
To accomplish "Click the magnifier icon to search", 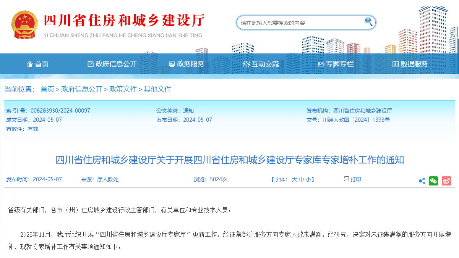I will pyautogui.click(x=367, y=22).
